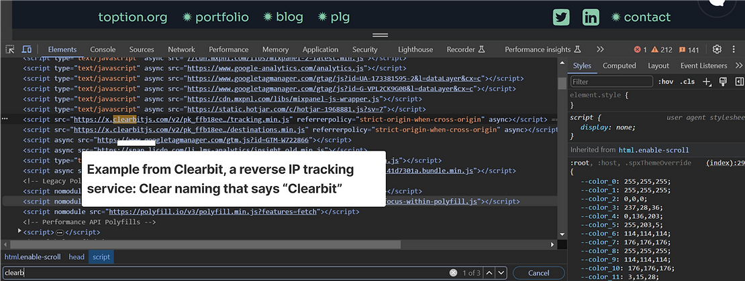Viewport: 745px width, 281px height.
Task: Show more DevTools panels chevron
Action: (x=600, y=50)
